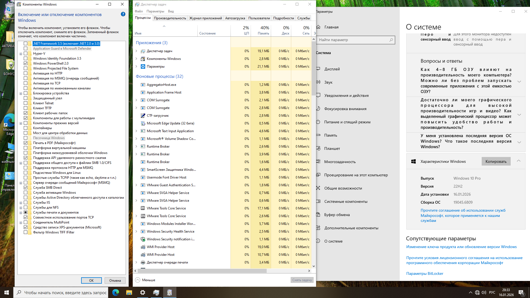Switch to the Производительность tab
The width and height of the screenshot is (530, 298).
[170, 18]
